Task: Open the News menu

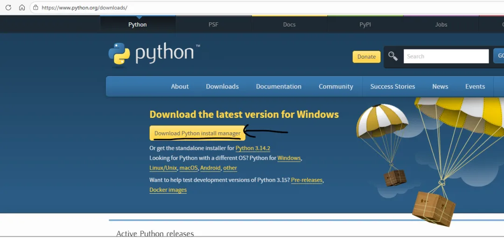Action: click(440, 87)
